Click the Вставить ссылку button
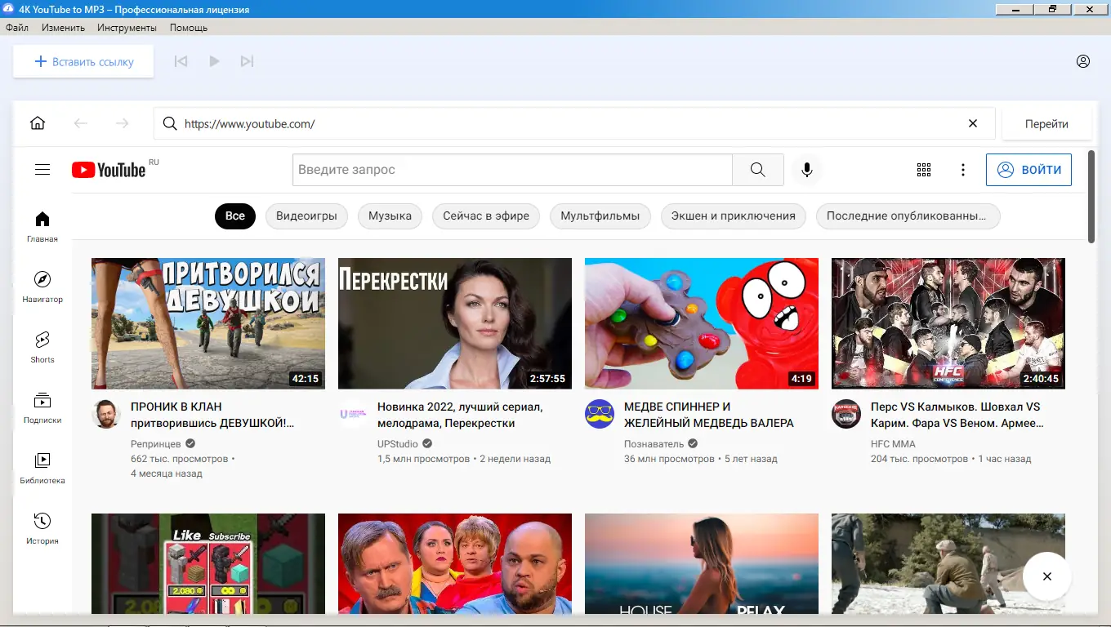Image resolution: width=1111 pixels, height=627 pixels. pyautogui.click(x=83, y=60)
